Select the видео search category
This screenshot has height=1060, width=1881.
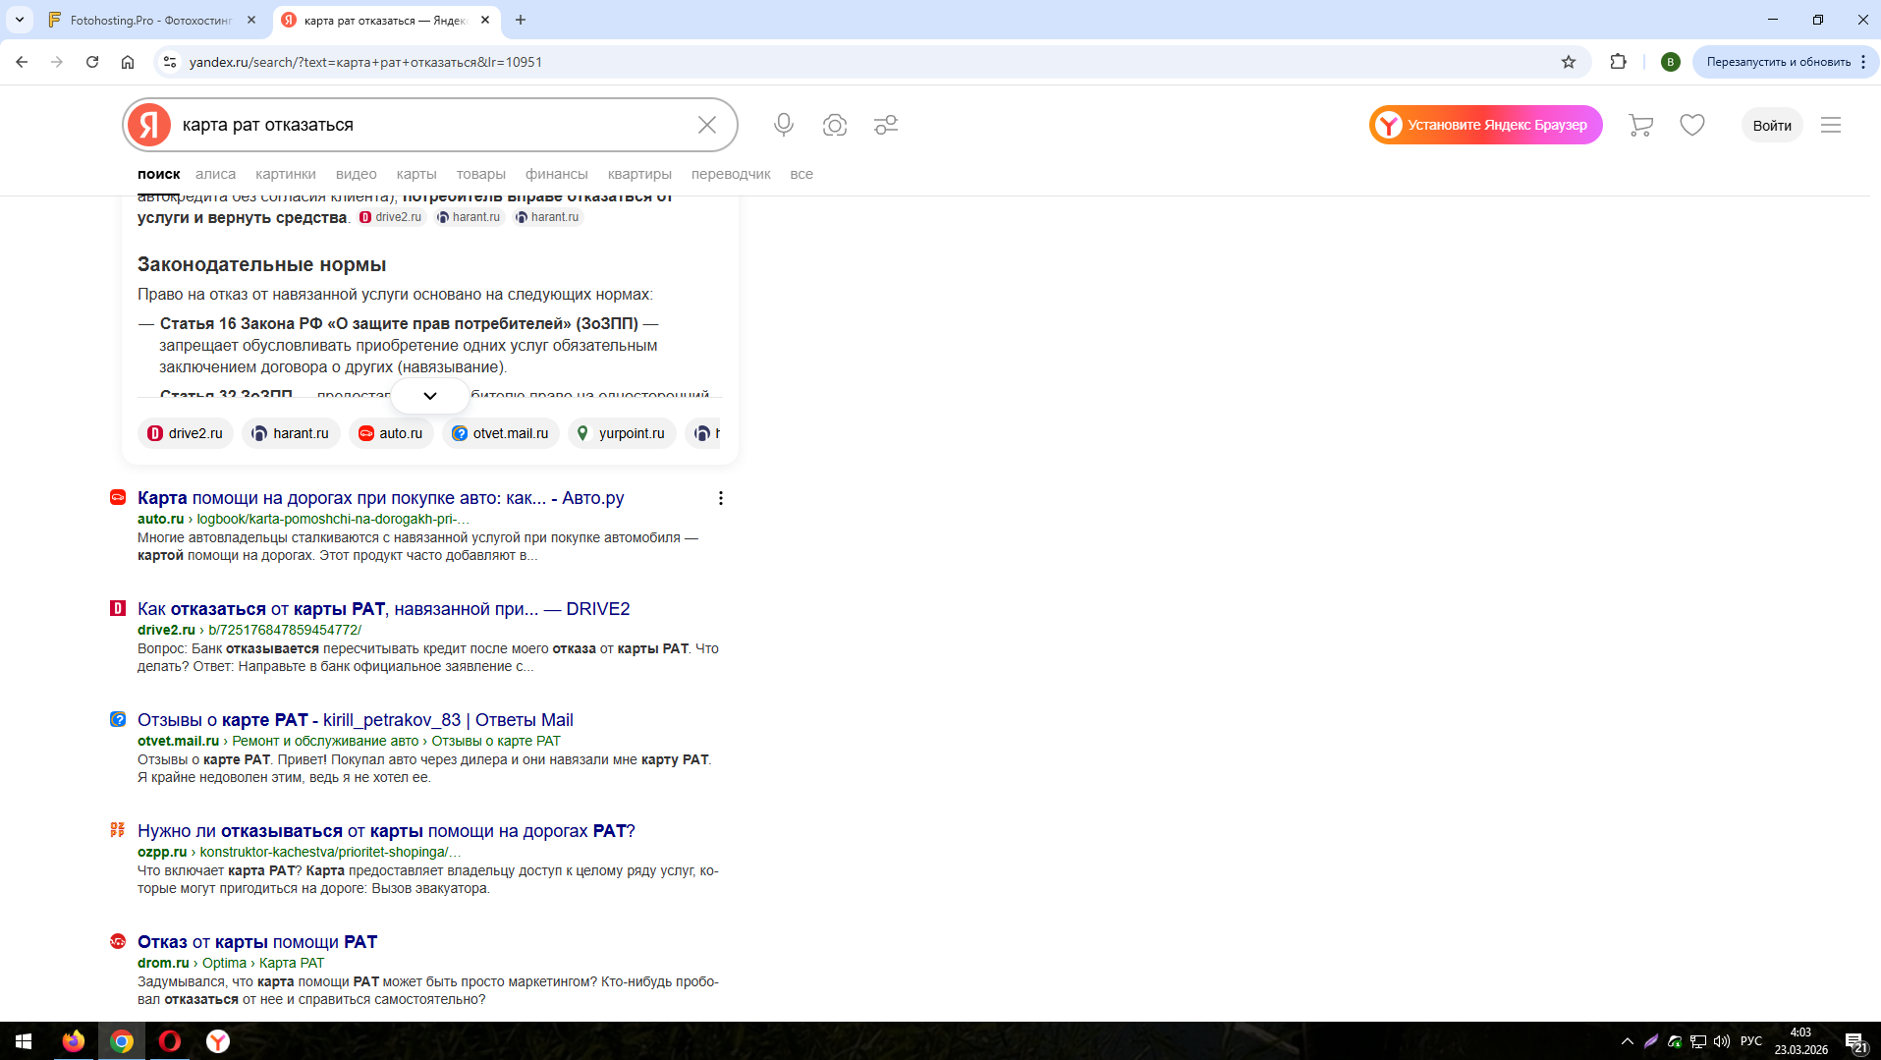tap(357, 174)
